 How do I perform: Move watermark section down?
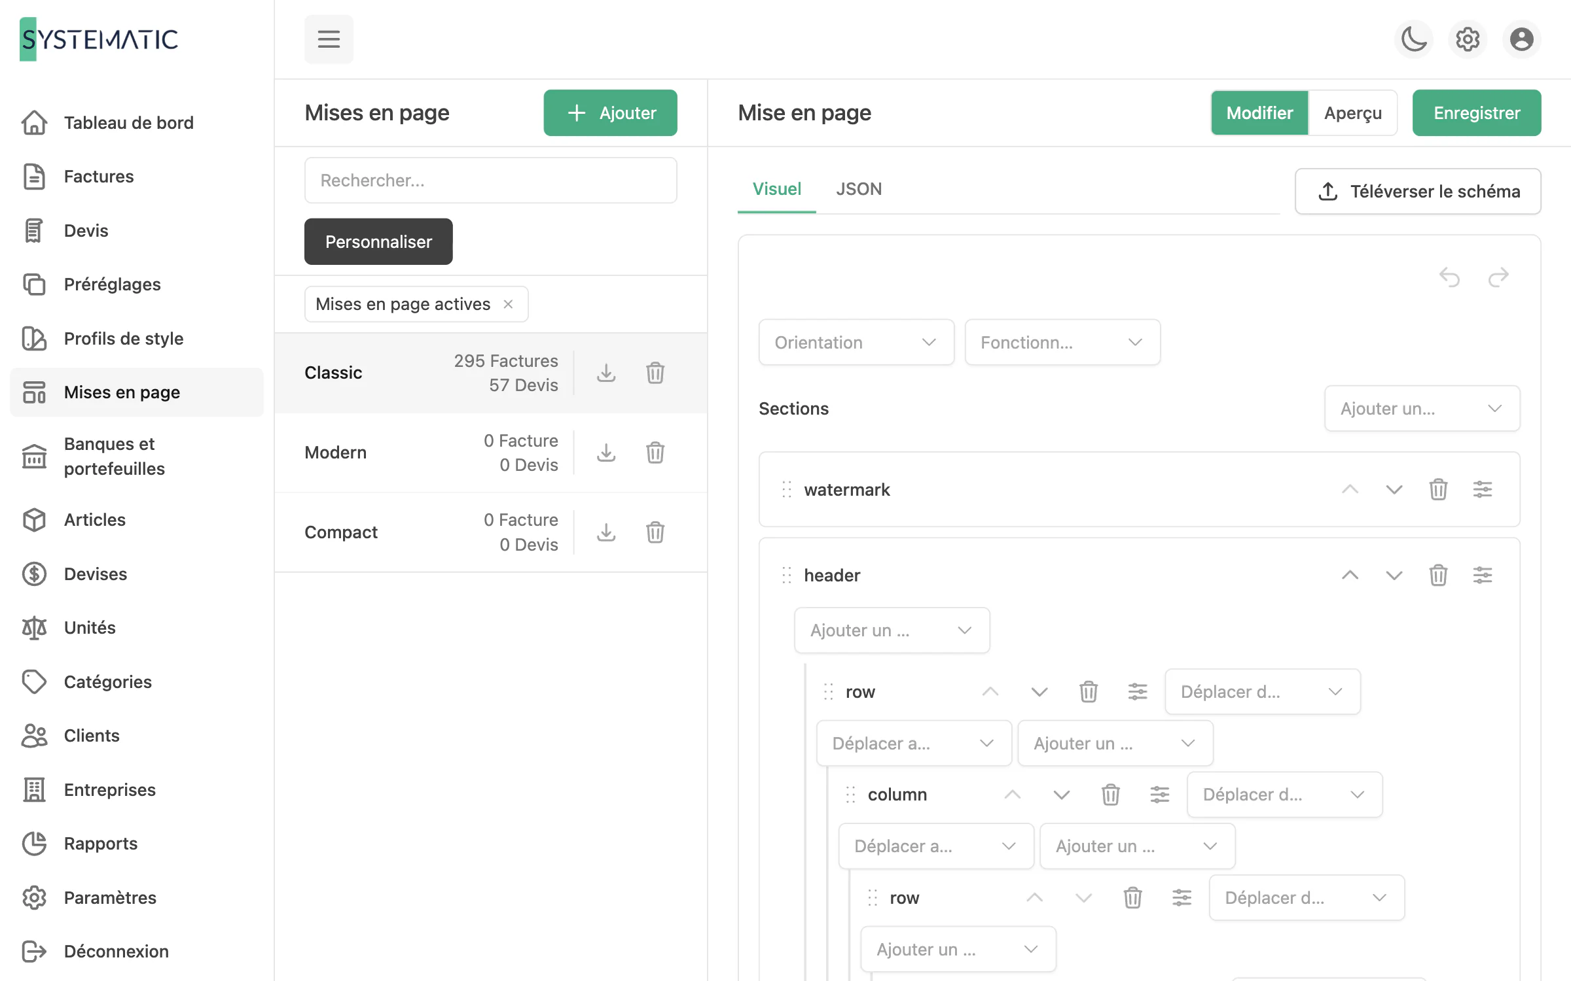point(1394,489)
